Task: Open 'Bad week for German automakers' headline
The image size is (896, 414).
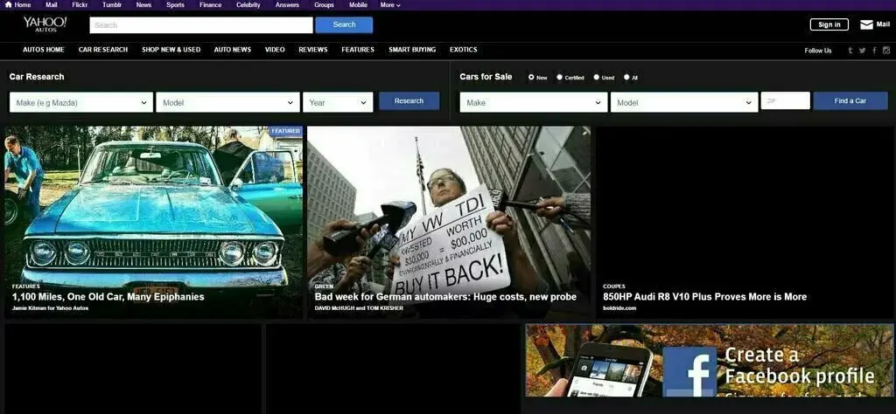Action: (x=445, y=297)
